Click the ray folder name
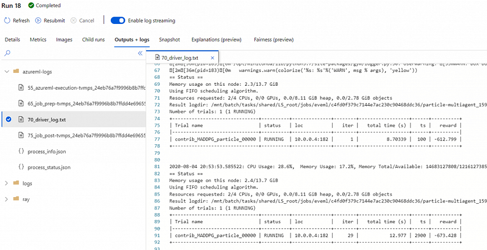This screenshot has height=250, width=487. tap(26, 199)
